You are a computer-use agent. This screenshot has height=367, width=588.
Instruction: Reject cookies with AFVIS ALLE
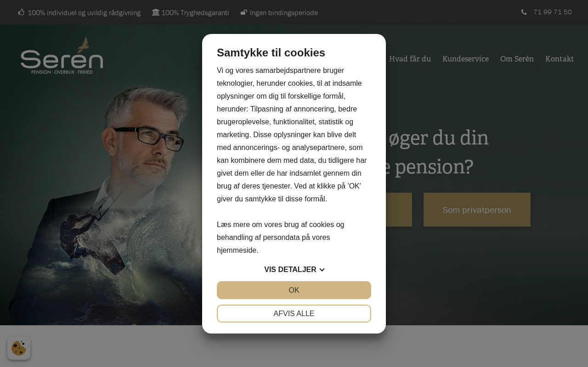294,314
